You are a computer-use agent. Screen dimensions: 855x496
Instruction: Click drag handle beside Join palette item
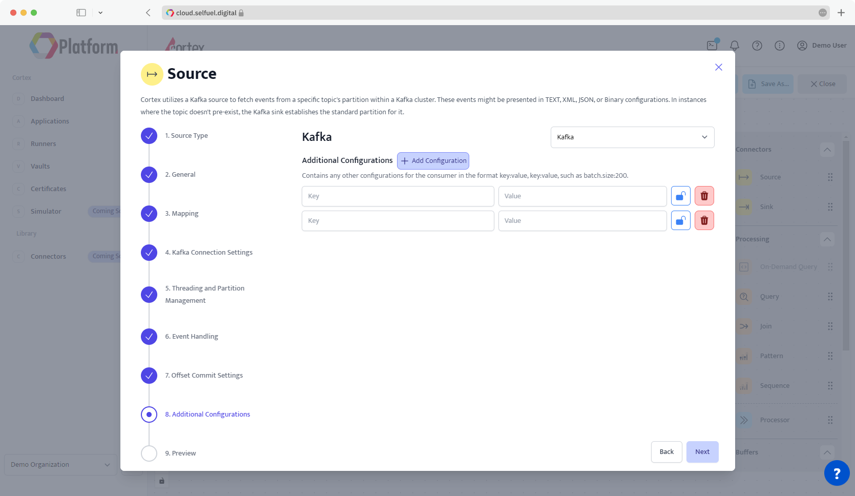tap(830, 326)
